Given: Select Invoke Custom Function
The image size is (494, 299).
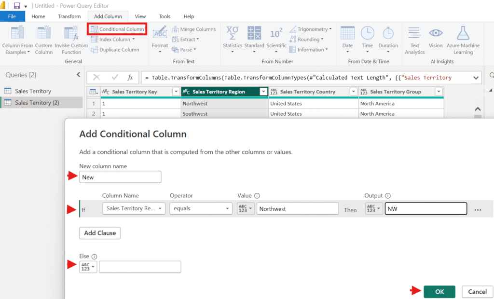Looking at the screenshot, I should [x=71, y=41].
